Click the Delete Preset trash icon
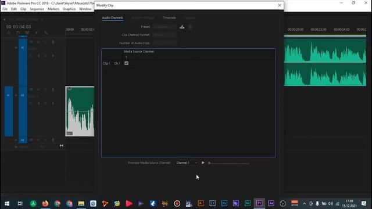The width and height of the screenshot is (372, 209). [x=190, y=27]
